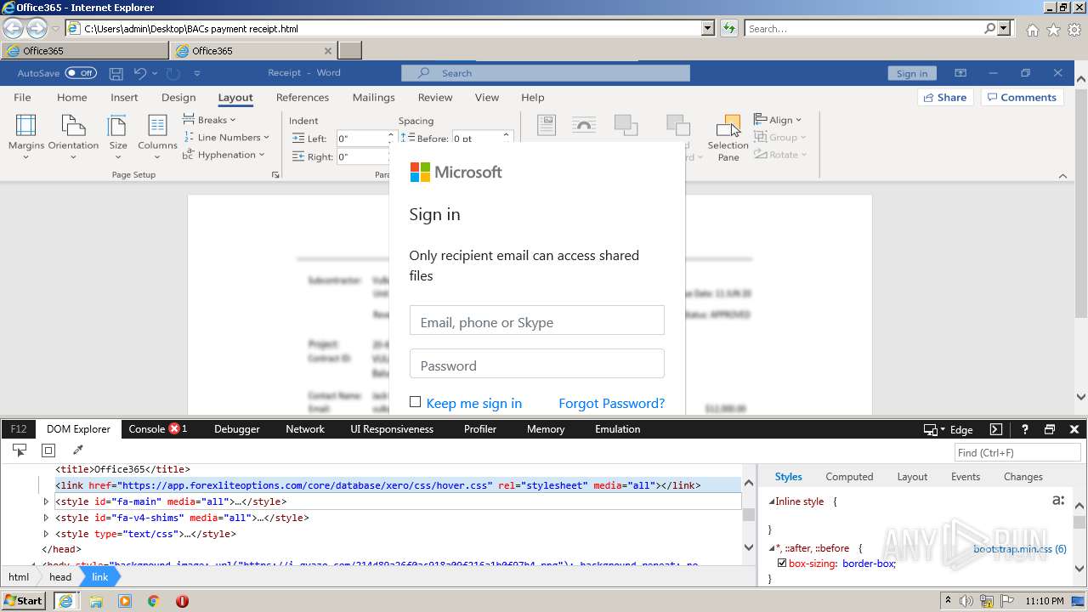Screen dimensions: 1088x612
Task: Click the bootstrap.min.css (6) source link
Action: click(1020, 549)
